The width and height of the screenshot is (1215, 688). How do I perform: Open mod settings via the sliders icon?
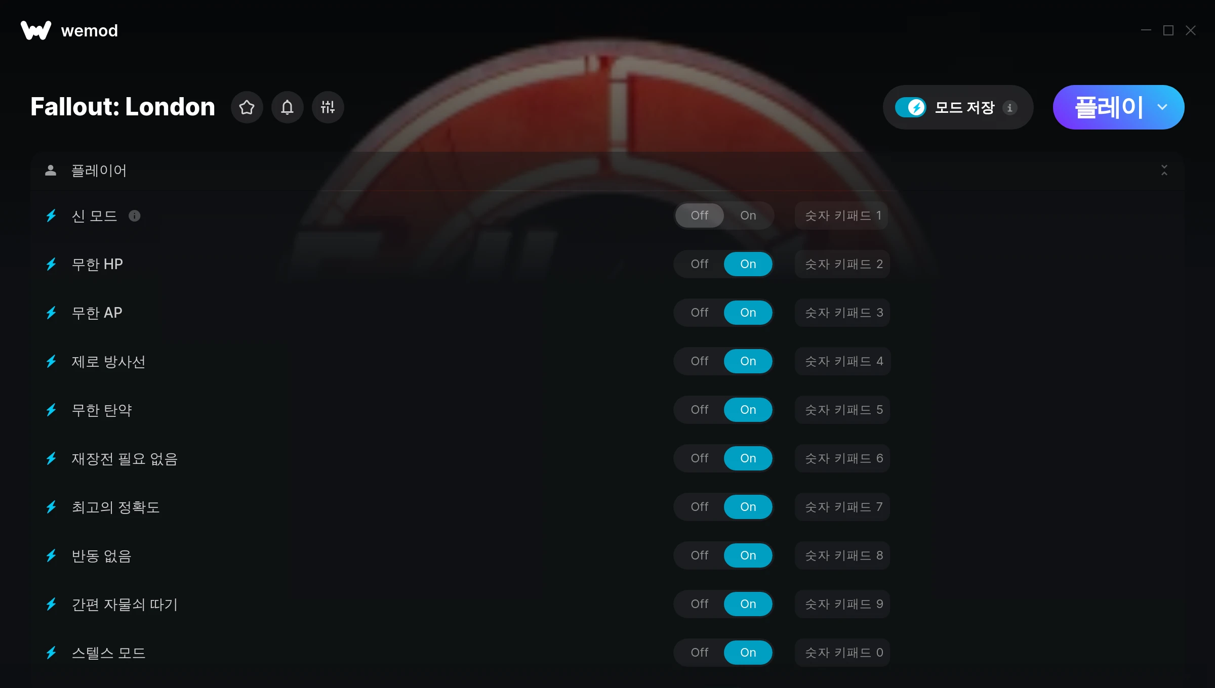[328, 107]
